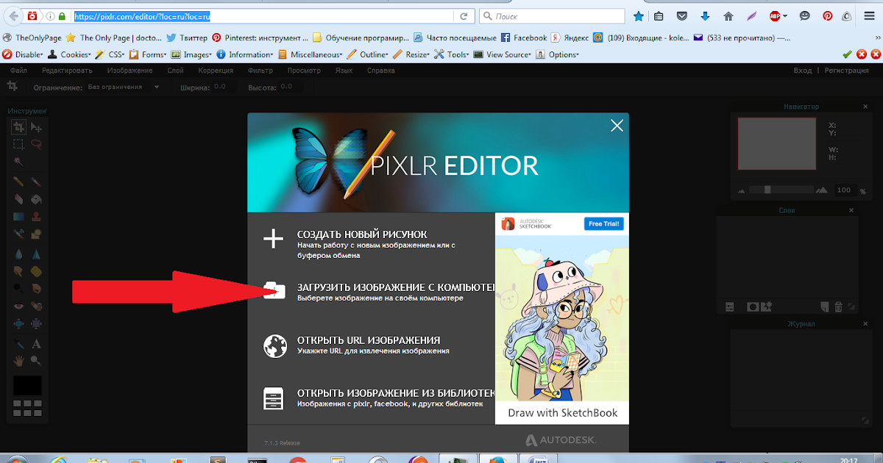Close the Pixlr Editor welcome dialog
This screenshot has height=463, width=883.
617,126
